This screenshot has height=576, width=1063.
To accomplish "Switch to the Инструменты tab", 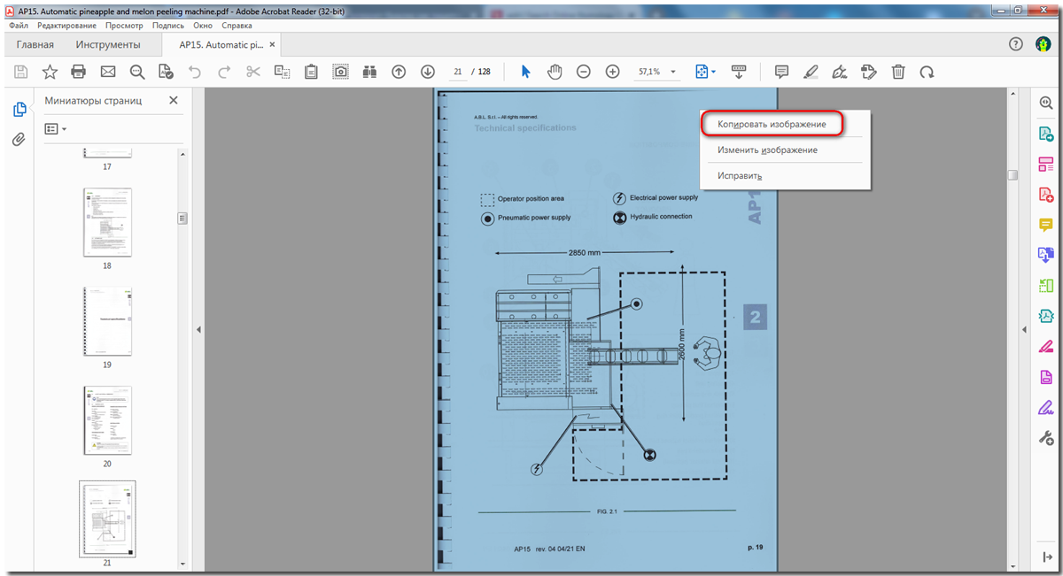I will pos(107,45).
